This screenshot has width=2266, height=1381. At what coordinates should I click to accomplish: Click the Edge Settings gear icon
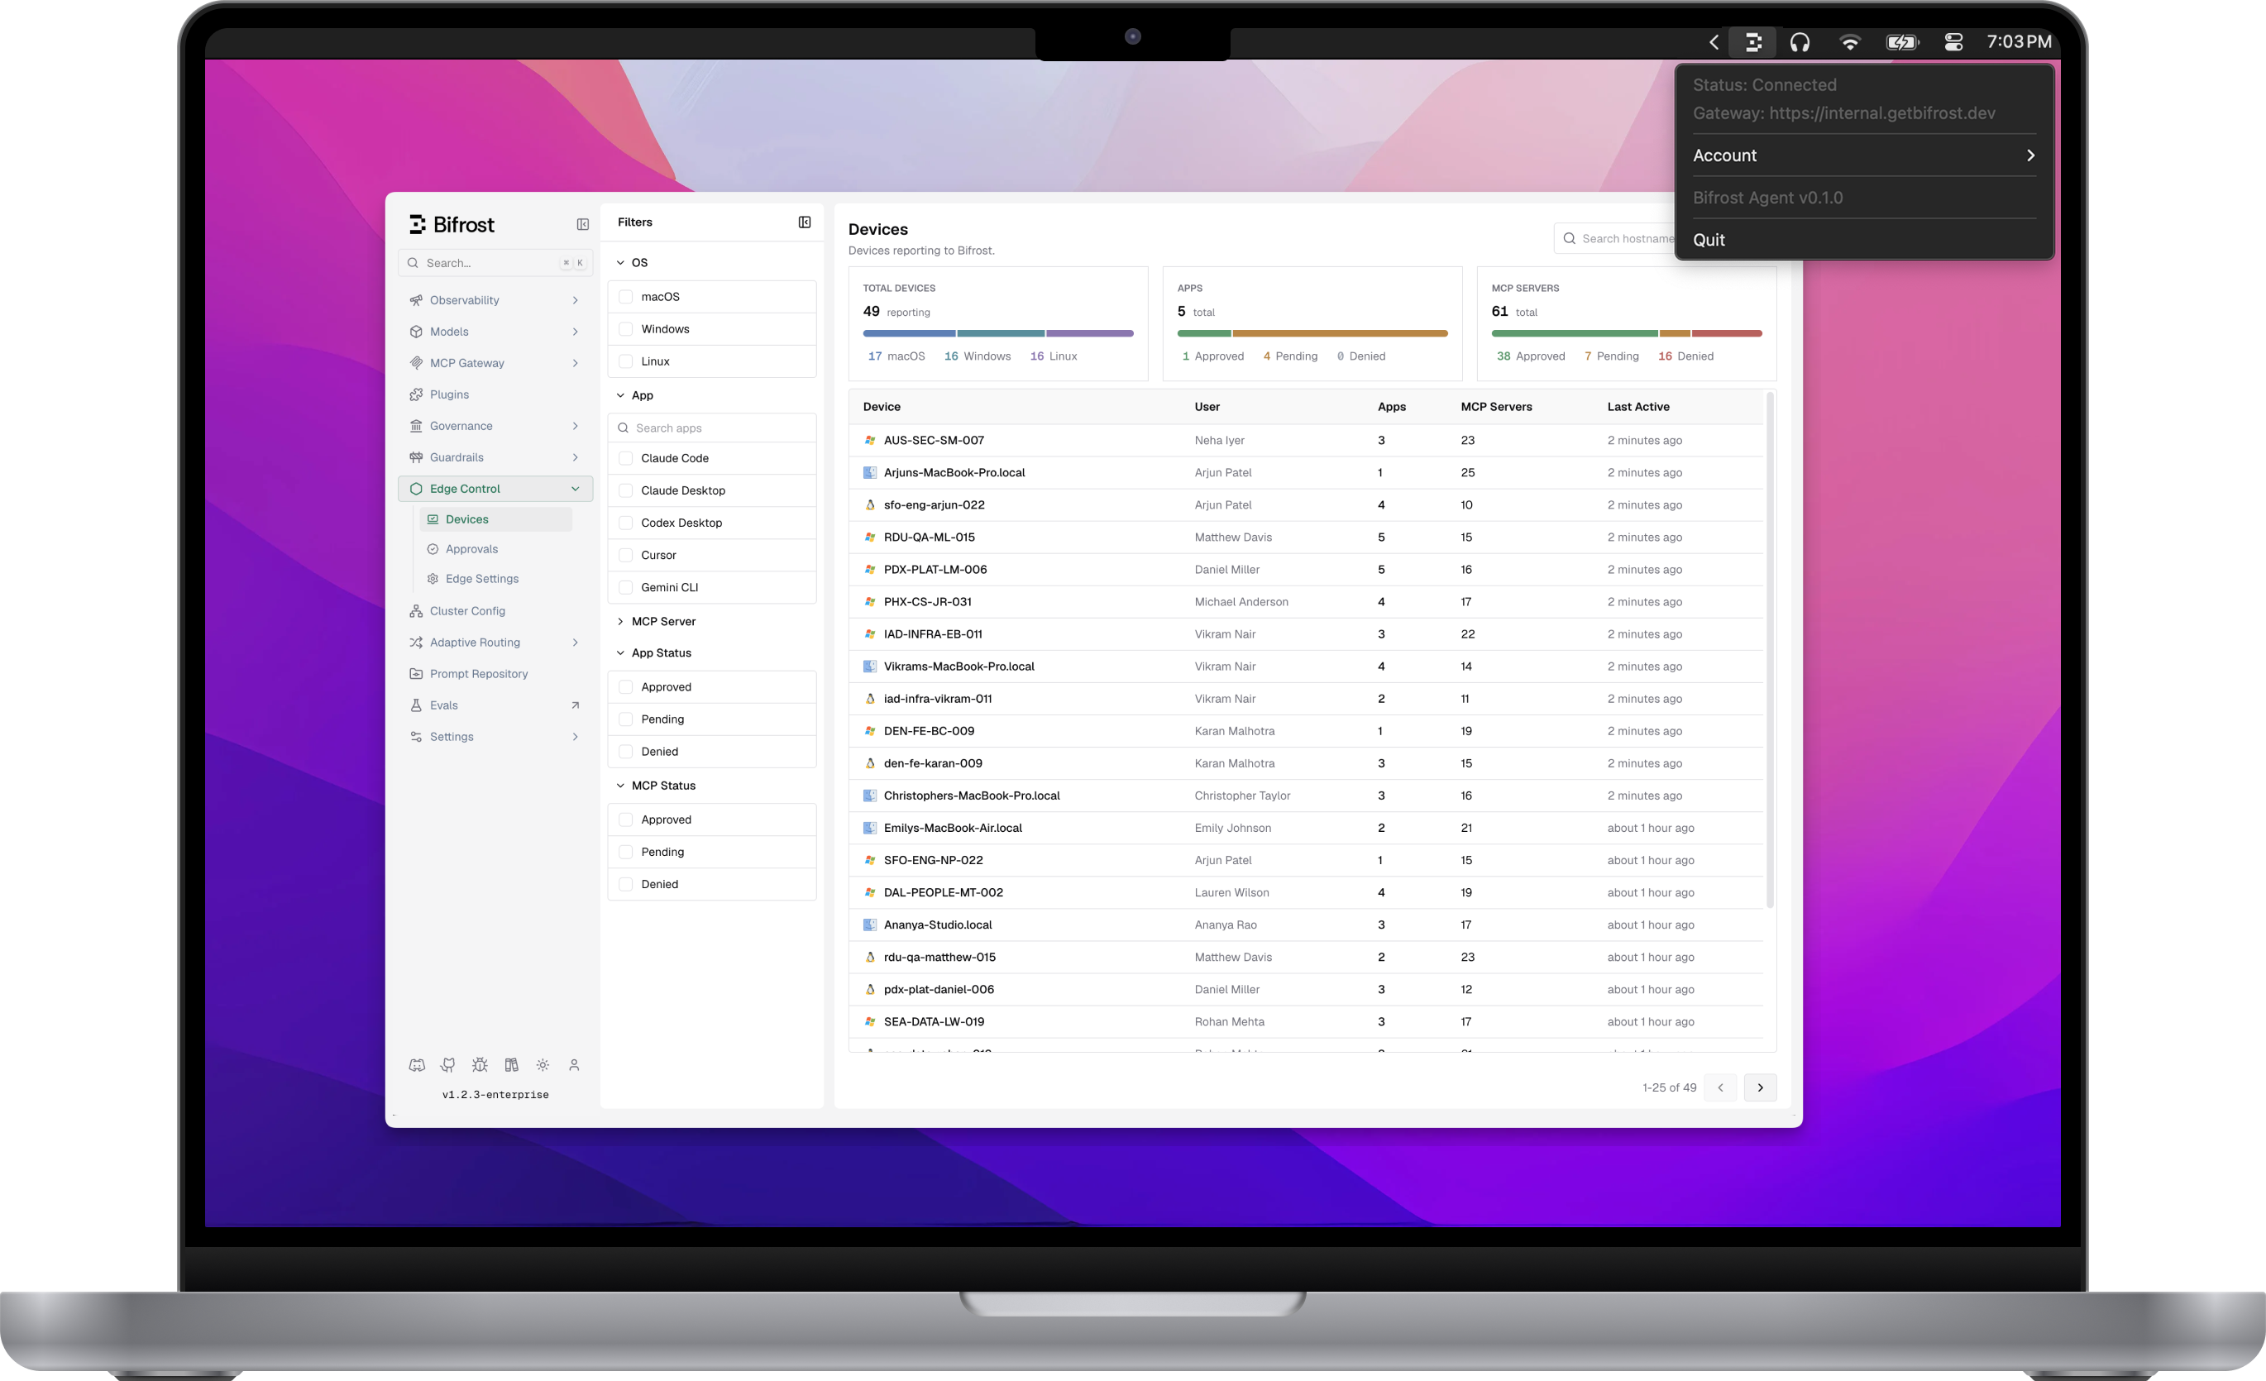pos(433,578)
